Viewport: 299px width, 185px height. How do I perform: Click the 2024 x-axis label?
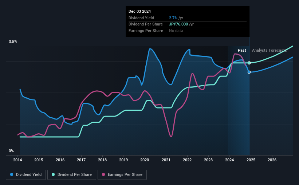tap(229, 160)
